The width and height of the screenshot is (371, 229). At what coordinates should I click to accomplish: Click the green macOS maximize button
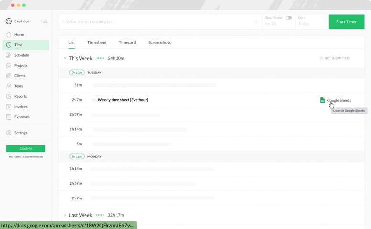pos(24,5)
